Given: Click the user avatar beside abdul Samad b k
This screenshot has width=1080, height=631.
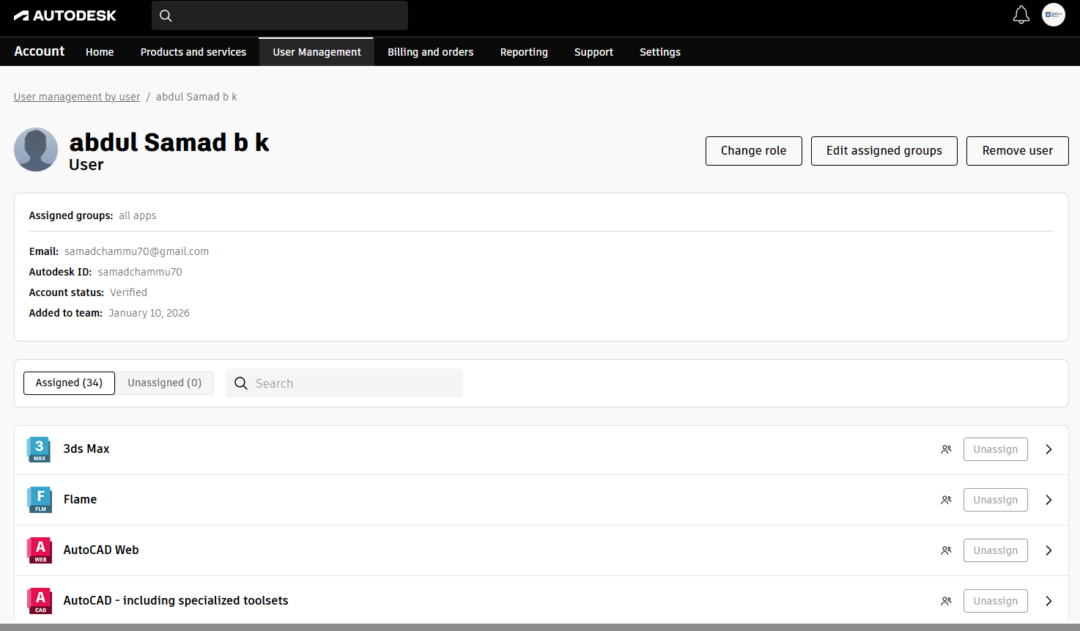Looking at the screenshot, I should coord(36,150).
